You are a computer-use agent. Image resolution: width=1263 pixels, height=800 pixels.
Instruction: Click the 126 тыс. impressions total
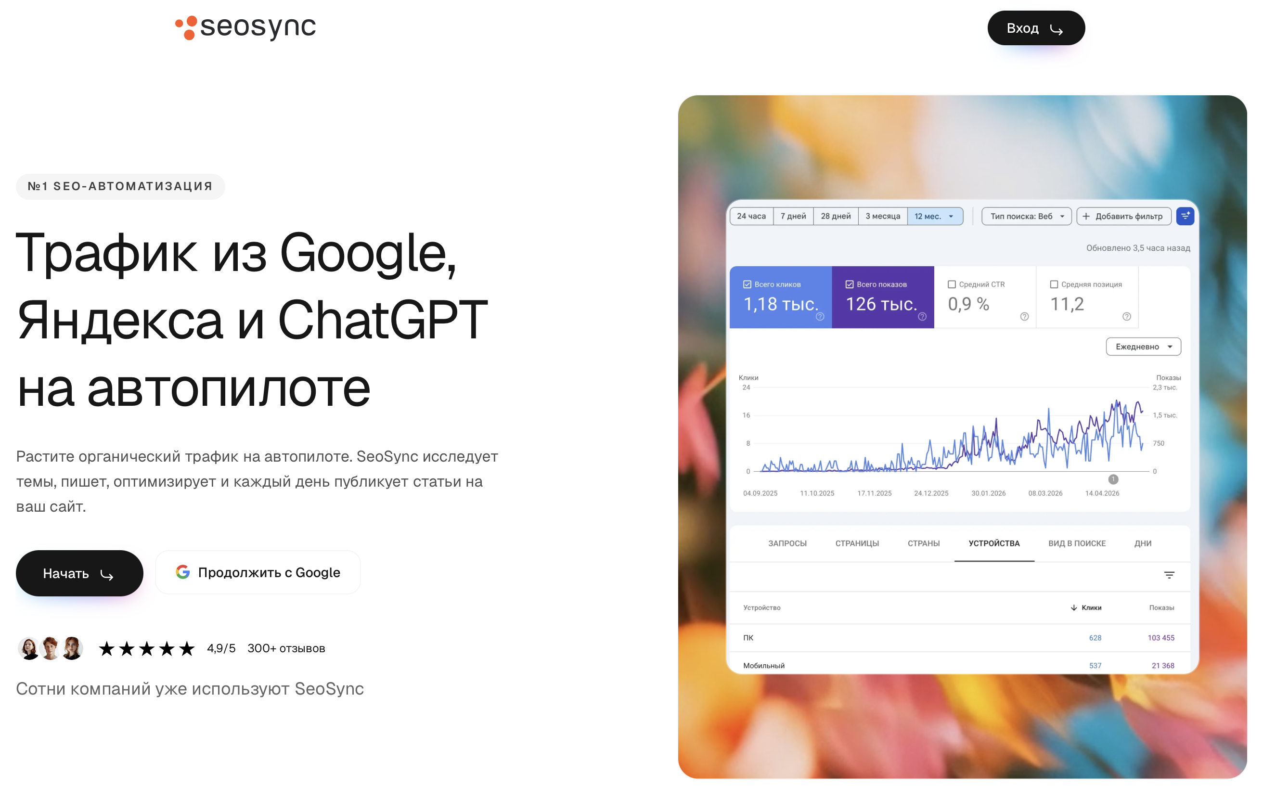pos(882,304)
